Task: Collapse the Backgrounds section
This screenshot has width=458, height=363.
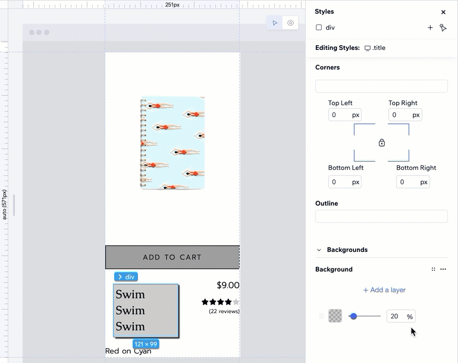Action: tap(319, 250)
